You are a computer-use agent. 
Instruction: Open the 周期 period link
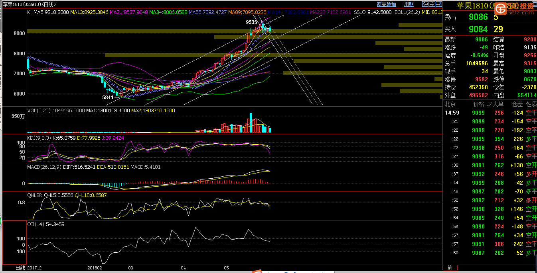[x=409, y=4]
